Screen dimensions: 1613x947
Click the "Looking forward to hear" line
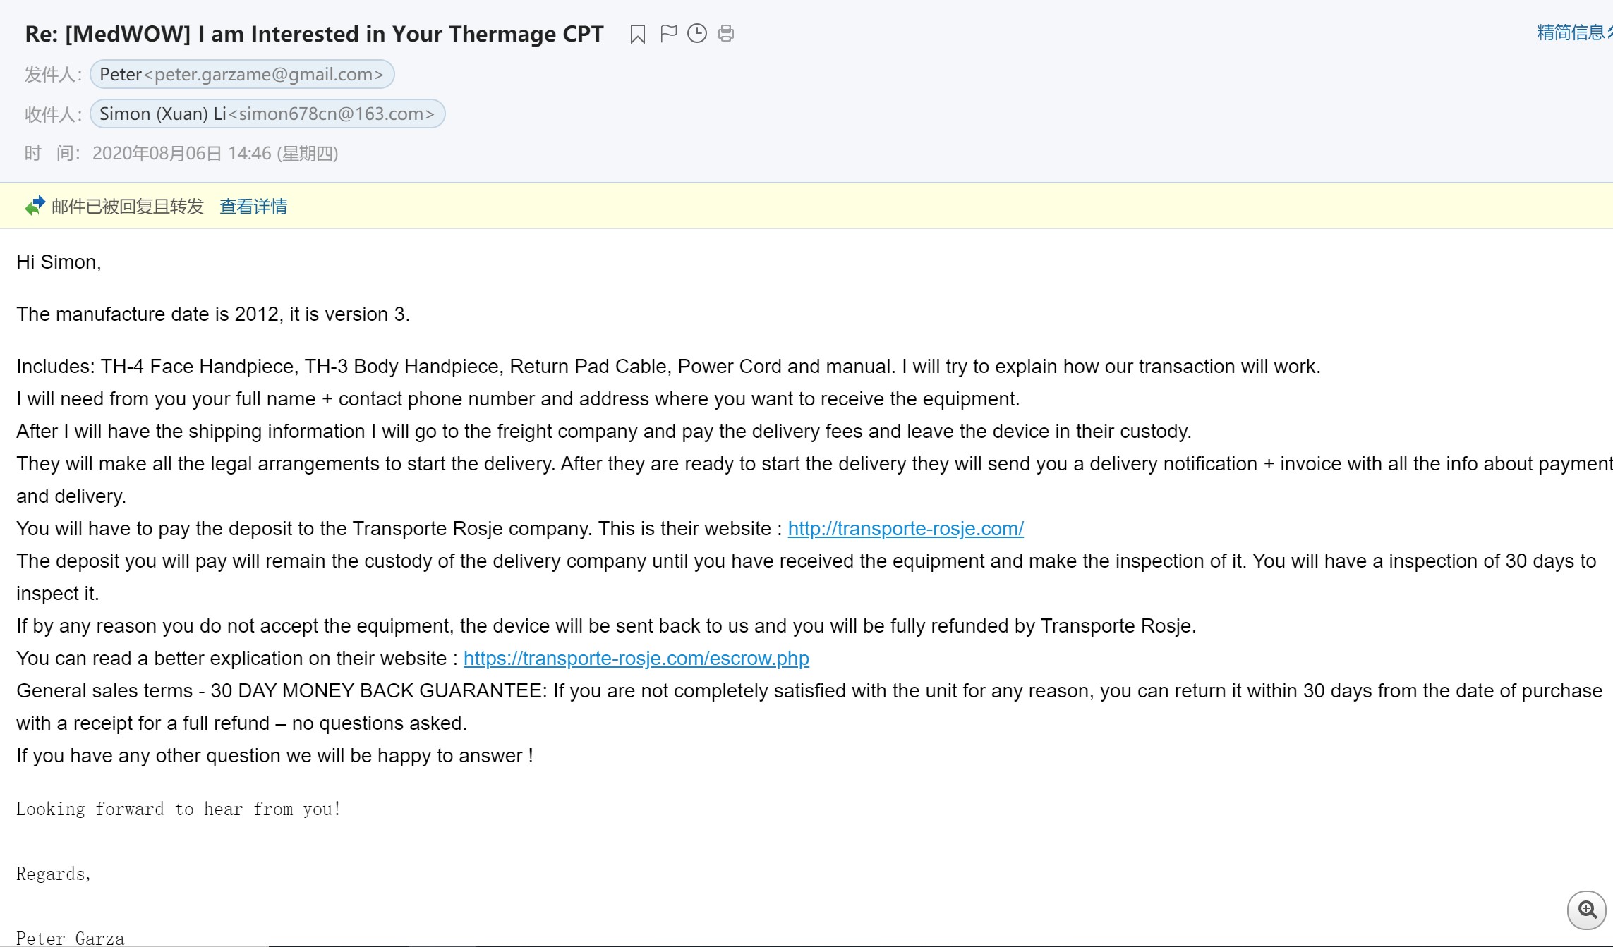(x=179, y=809)
